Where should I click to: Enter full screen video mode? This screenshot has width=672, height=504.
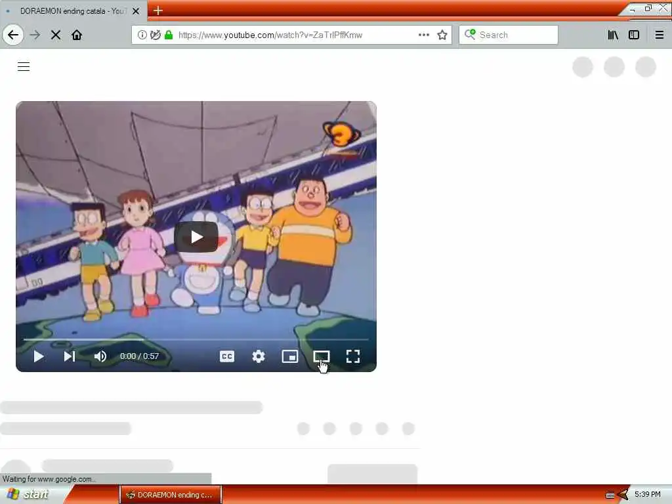click(352, 356)
